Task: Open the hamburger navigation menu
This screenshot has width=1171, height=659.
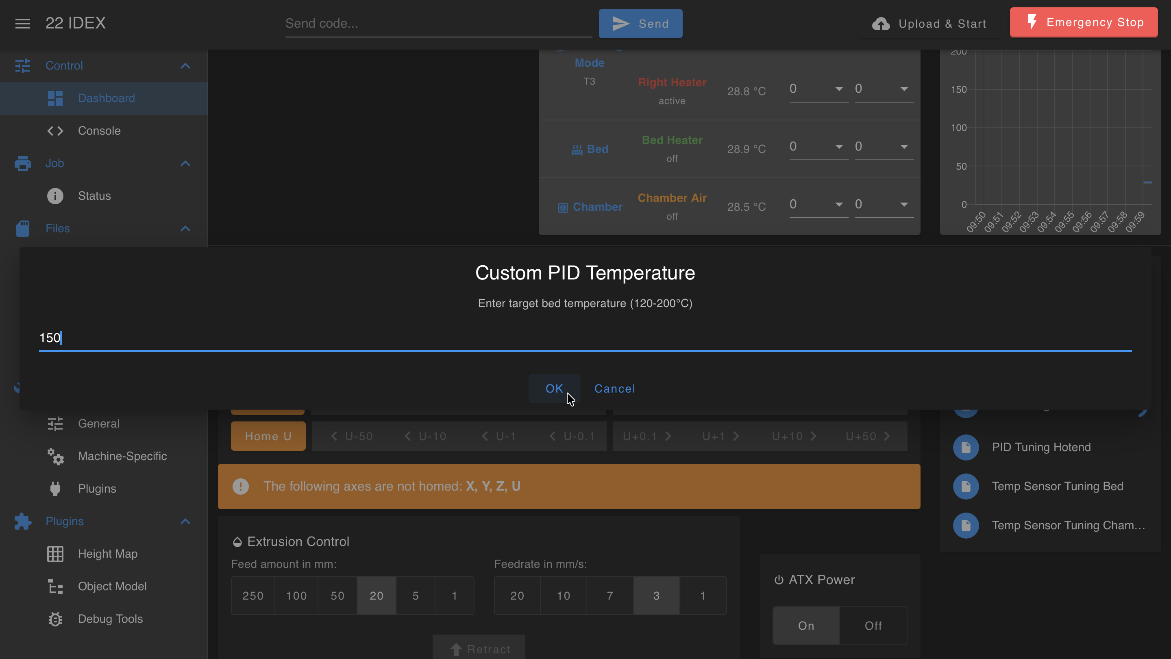Action: point(23,23)
